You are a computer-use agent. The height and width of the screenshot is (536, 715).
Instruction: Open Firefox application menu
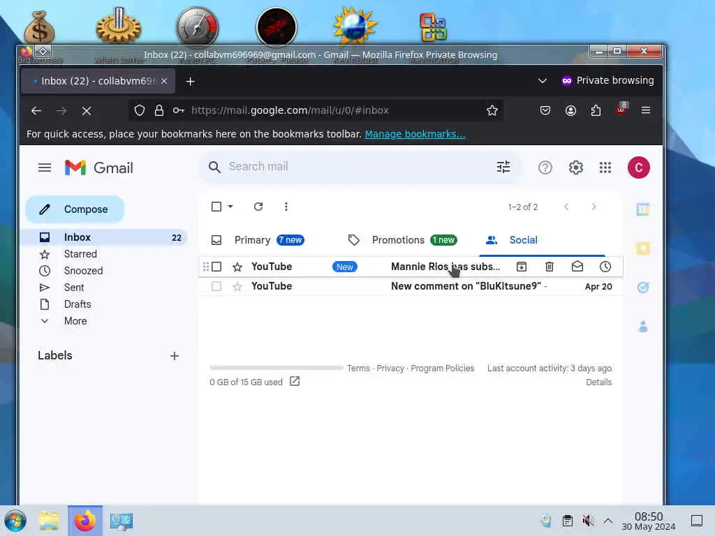tap(646, 110)
